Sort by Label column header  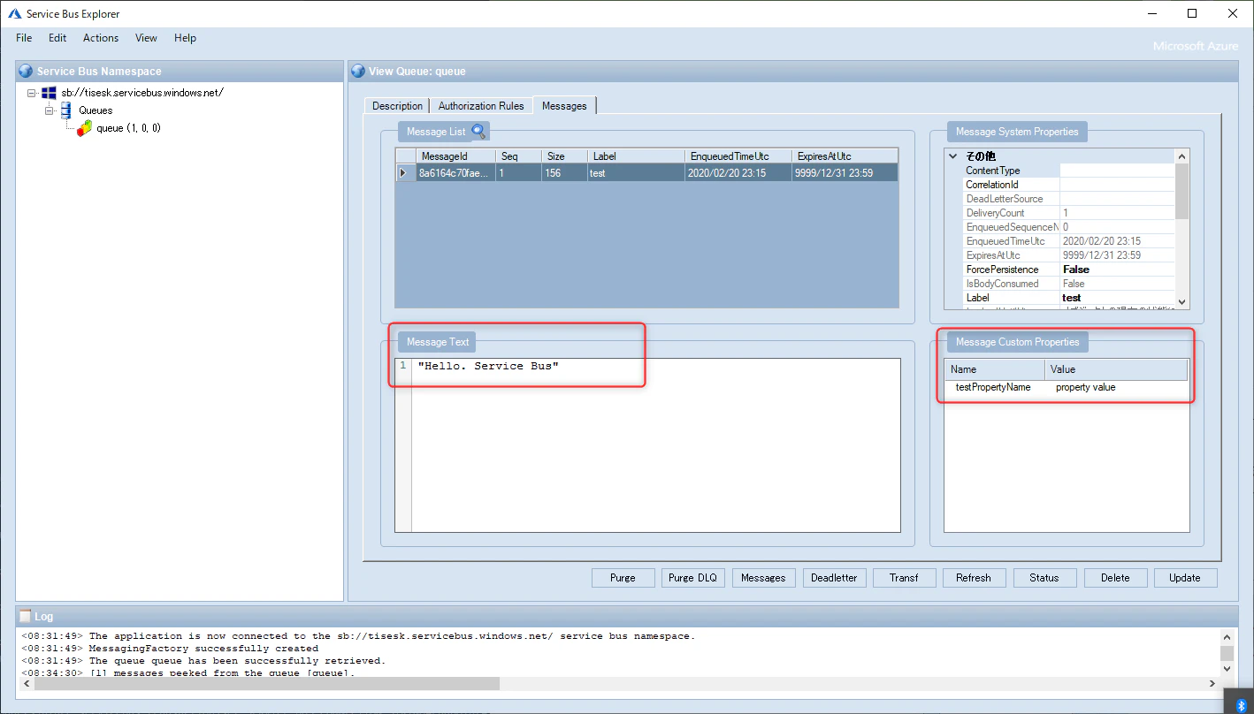tap(636, 156)
